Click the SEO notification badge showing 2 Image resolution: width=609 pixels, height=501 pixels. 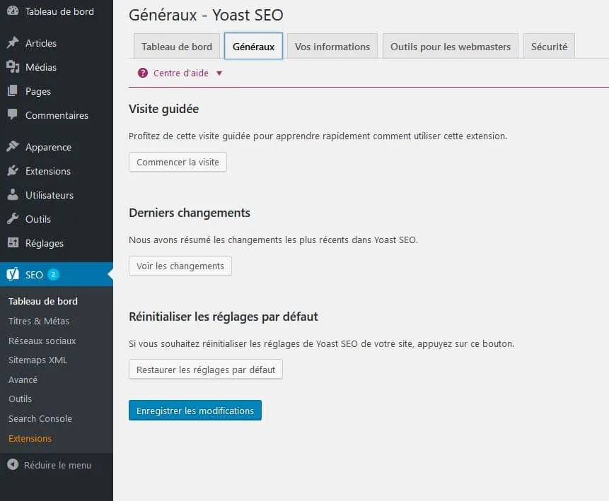pyautogui.click(x=53, y=274)
